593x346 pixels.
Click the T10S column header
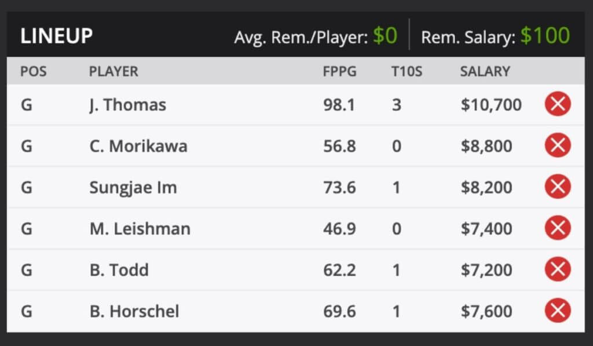407,71
